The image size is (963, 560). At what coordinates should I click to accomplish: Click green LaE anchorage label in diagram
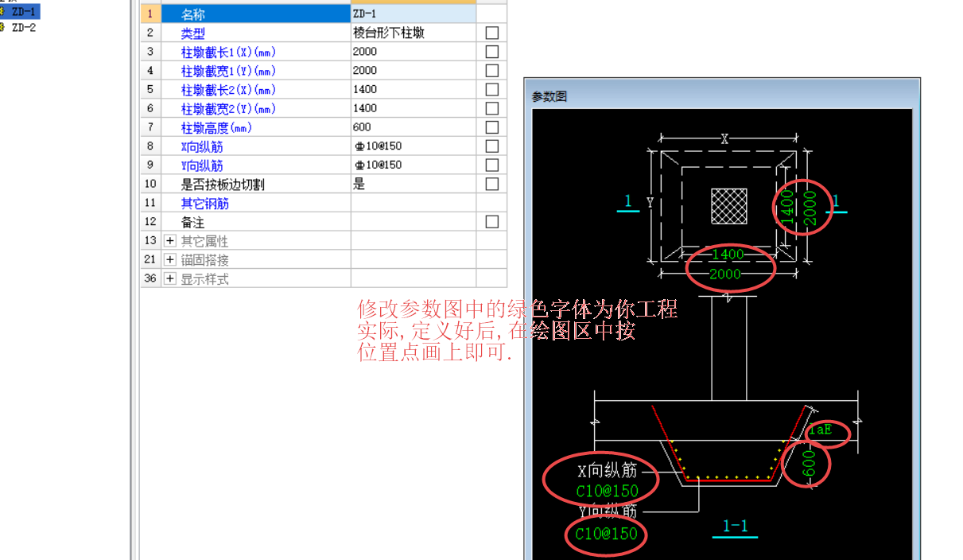coord(821,430)
